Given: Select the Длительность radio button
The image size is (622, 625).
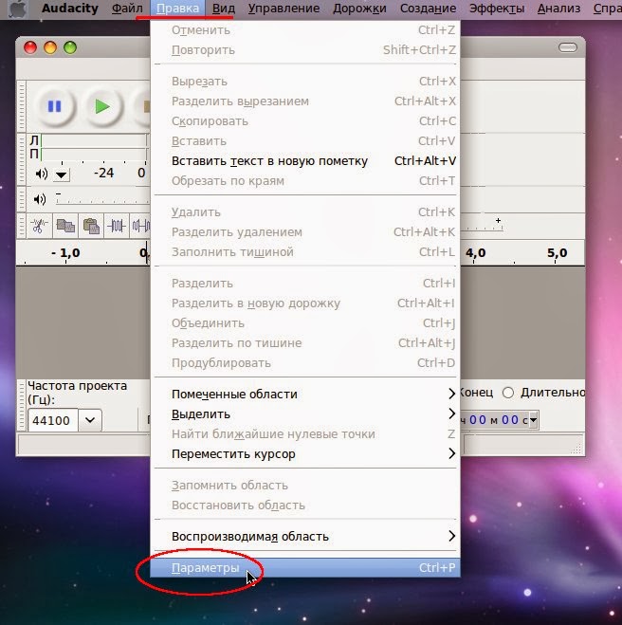Looking at the screenshot, I should pos(508,393).
